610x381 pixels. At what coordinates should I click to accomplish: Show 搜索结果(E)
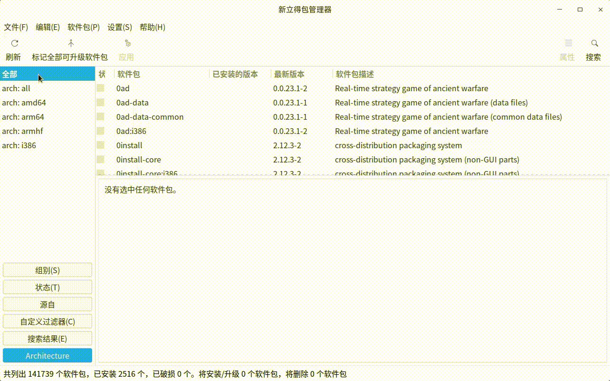pos(47,338)
